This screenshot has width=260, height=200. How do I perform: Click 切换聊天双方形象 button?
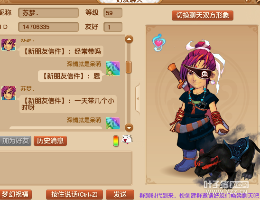(203, 15)
